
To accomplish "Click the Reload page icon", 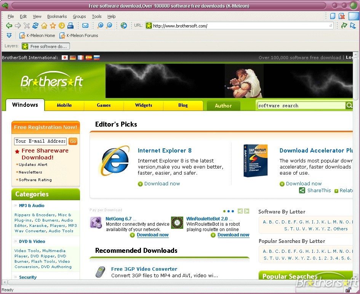I will point(35,26).
